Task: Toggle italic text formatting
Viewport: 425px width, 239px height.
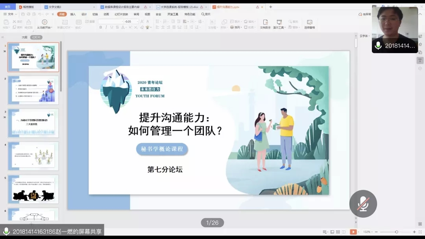Action: pyautogui.click(x=106, y=28)
